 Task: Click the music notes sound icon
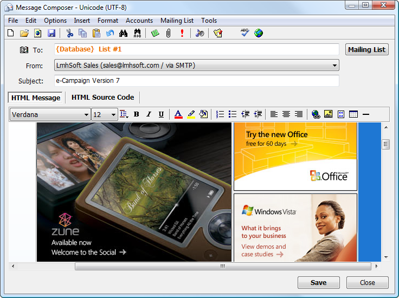click(200, 33)
